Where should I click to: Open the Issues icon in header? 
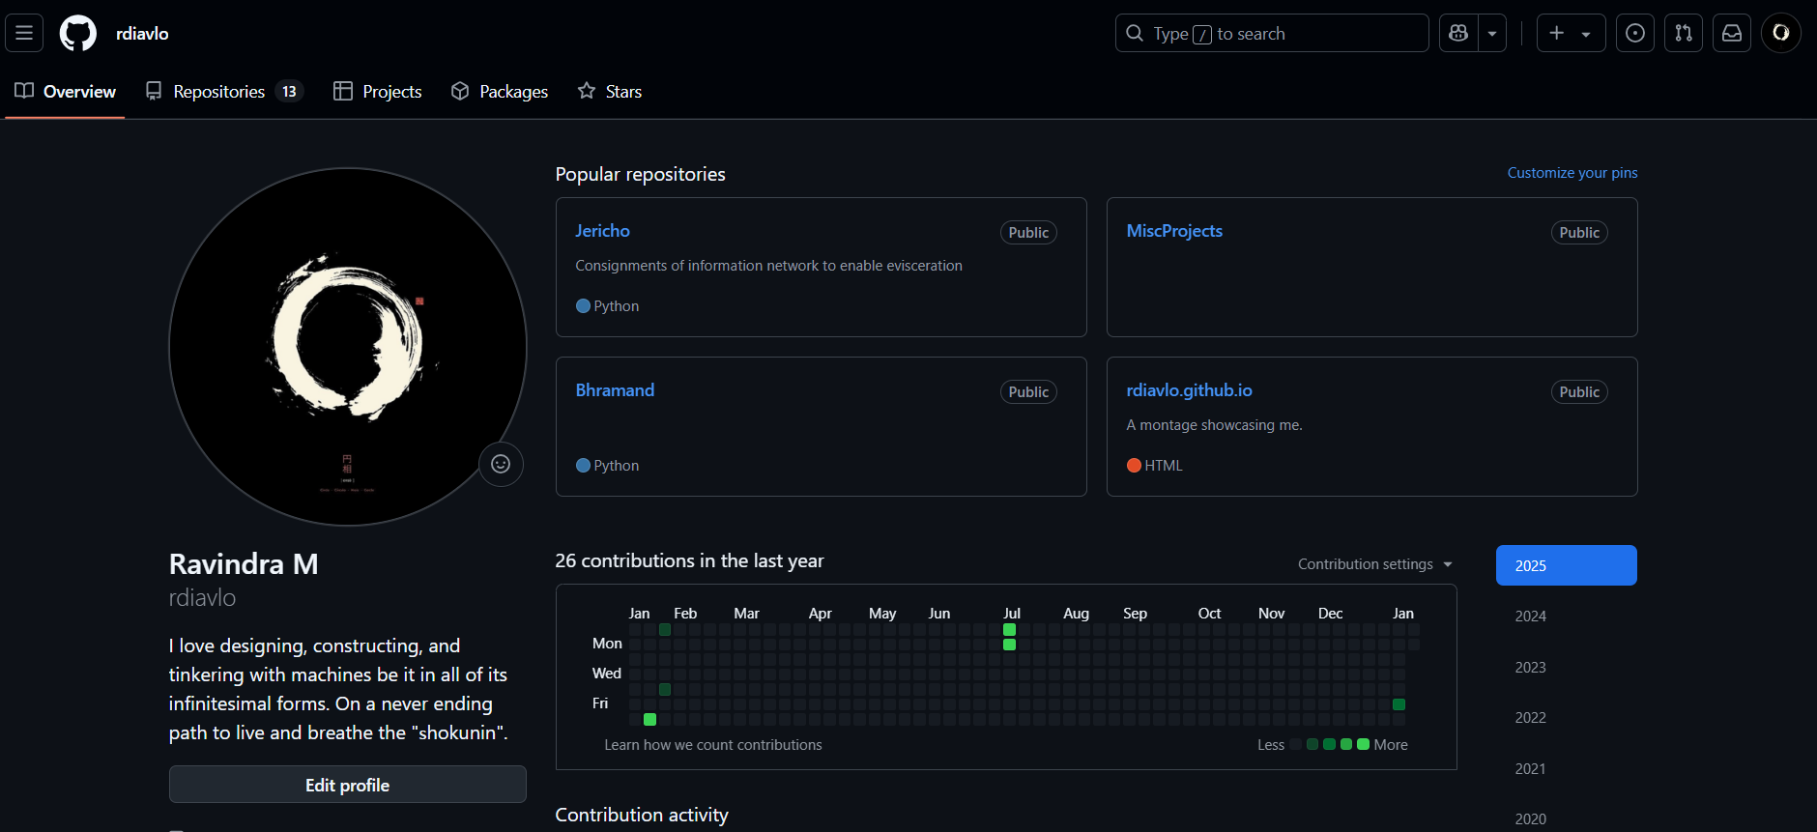(x=1635, y=33)
